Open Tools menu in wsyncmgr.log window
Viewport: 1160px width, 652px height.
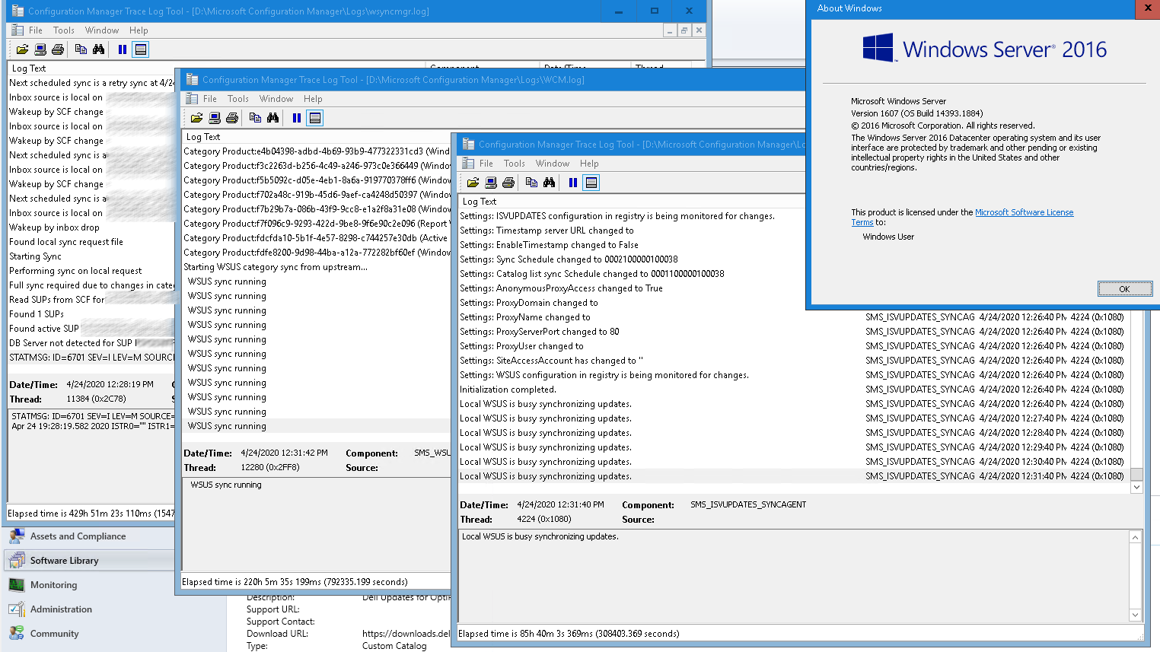click(x=64, y=30)
